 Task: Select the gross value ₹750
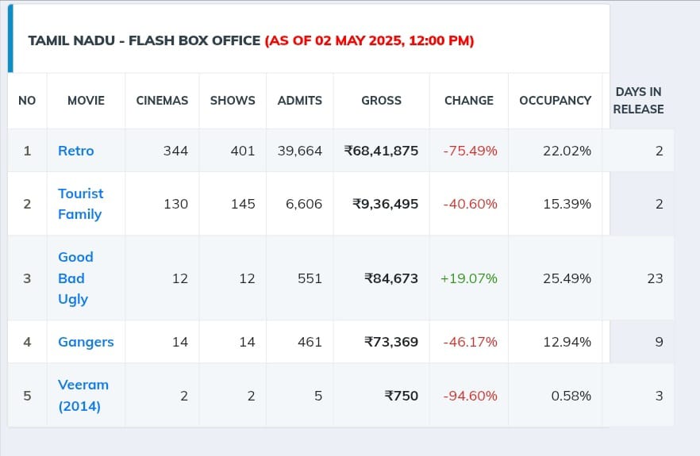click(x=402, y=396)
